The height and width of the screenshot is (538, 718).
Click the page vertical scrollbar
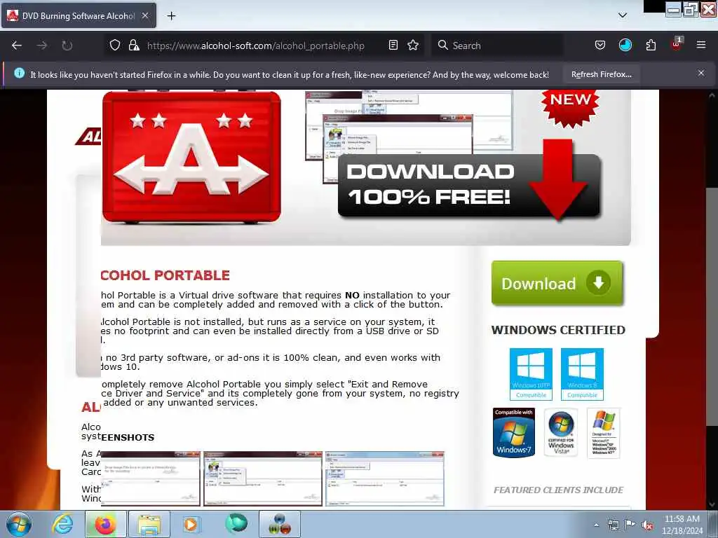712,307
